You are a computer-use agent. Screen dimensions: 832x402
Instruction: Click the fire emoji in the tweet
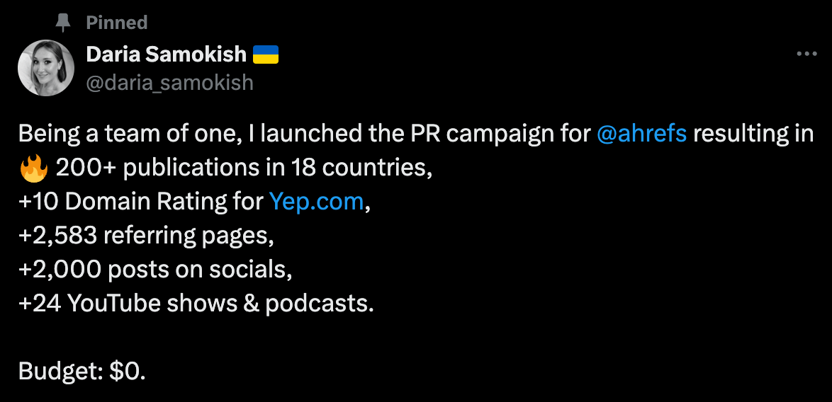[33, 168]
